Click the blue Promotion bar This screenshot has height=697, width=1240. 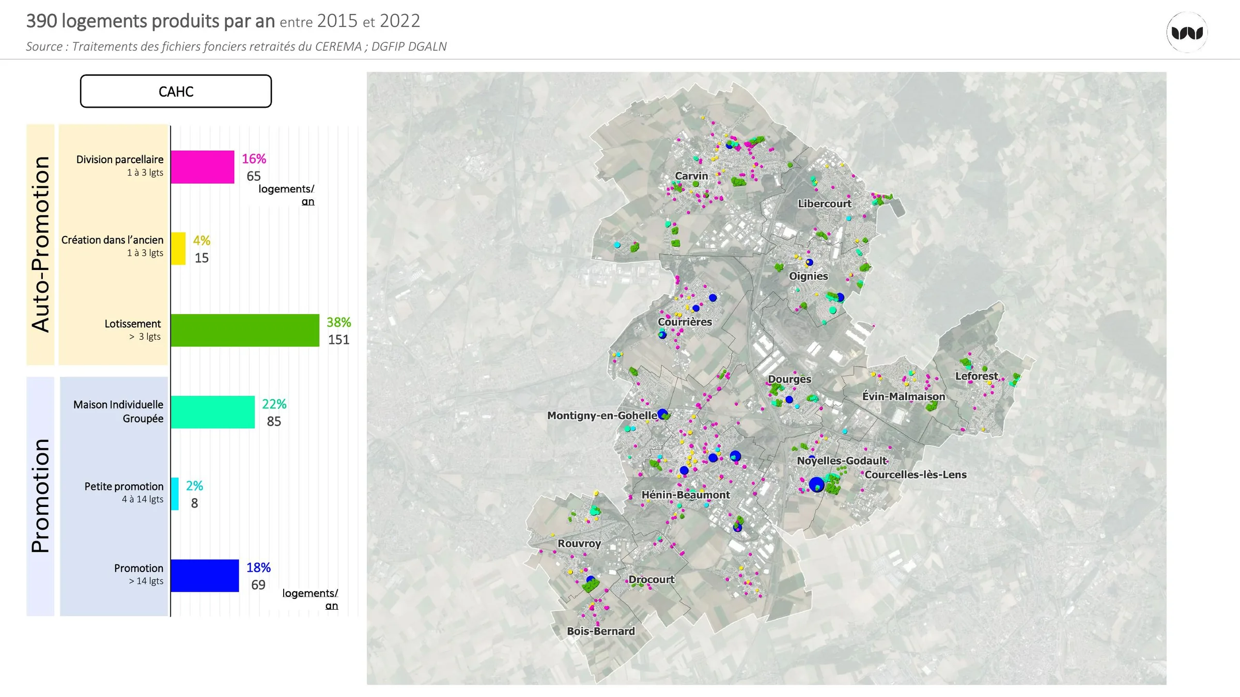[205, 576]
